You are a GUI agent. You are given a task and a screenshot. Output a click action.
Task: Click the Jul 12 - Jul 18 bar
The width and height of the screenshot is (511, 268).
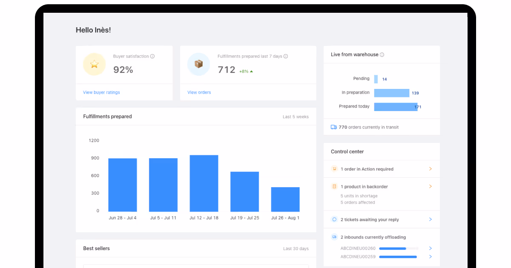pos(204,183)
